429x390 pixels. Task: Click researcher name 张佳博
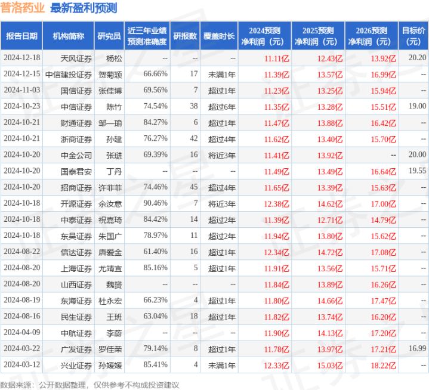click(x=110, y=91)
